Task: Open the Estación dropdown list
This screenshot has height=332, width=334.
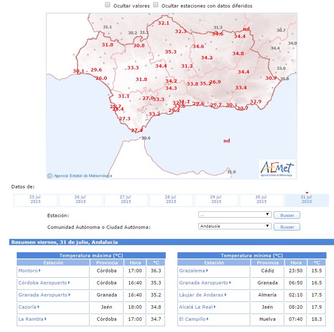Action: point(234,215)
